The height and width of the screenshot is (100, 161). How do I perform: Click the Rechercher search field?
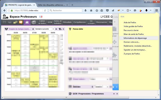(x=65, y=10)
